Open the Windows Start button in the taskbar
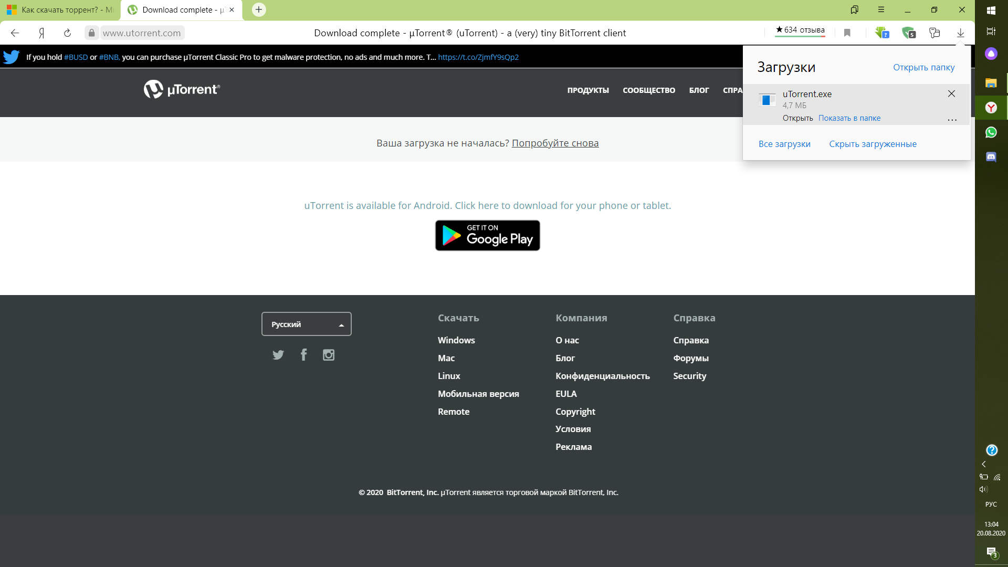1008x567 pixels. 991,10
